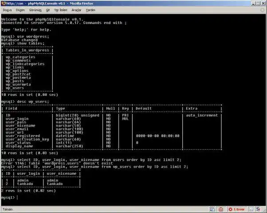
Task: Minimize the Firefox window
Action: pos(253,3)
